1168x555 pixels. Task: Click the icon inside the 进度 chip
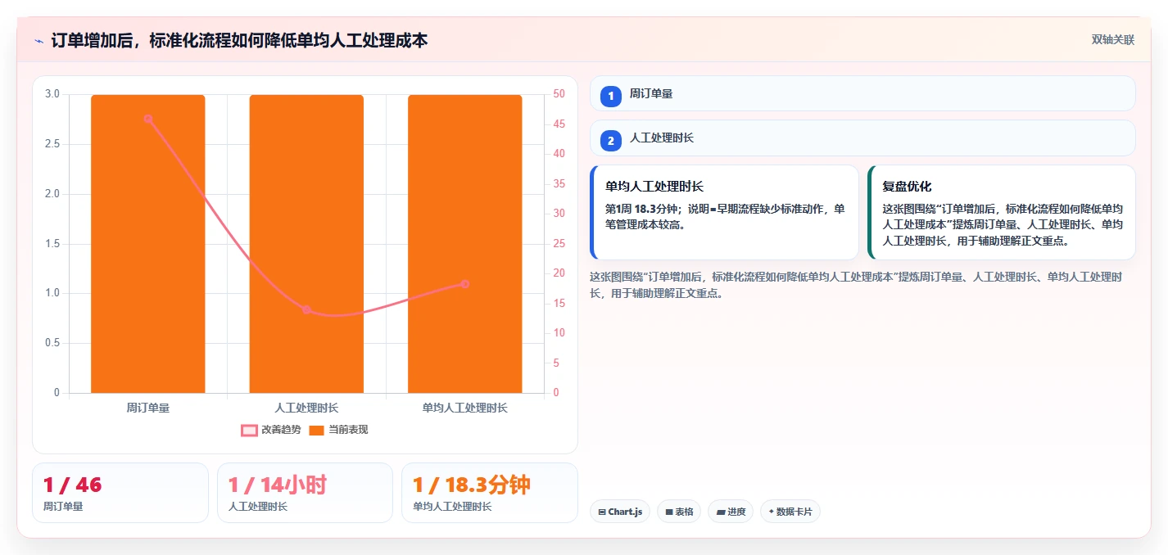720,512
